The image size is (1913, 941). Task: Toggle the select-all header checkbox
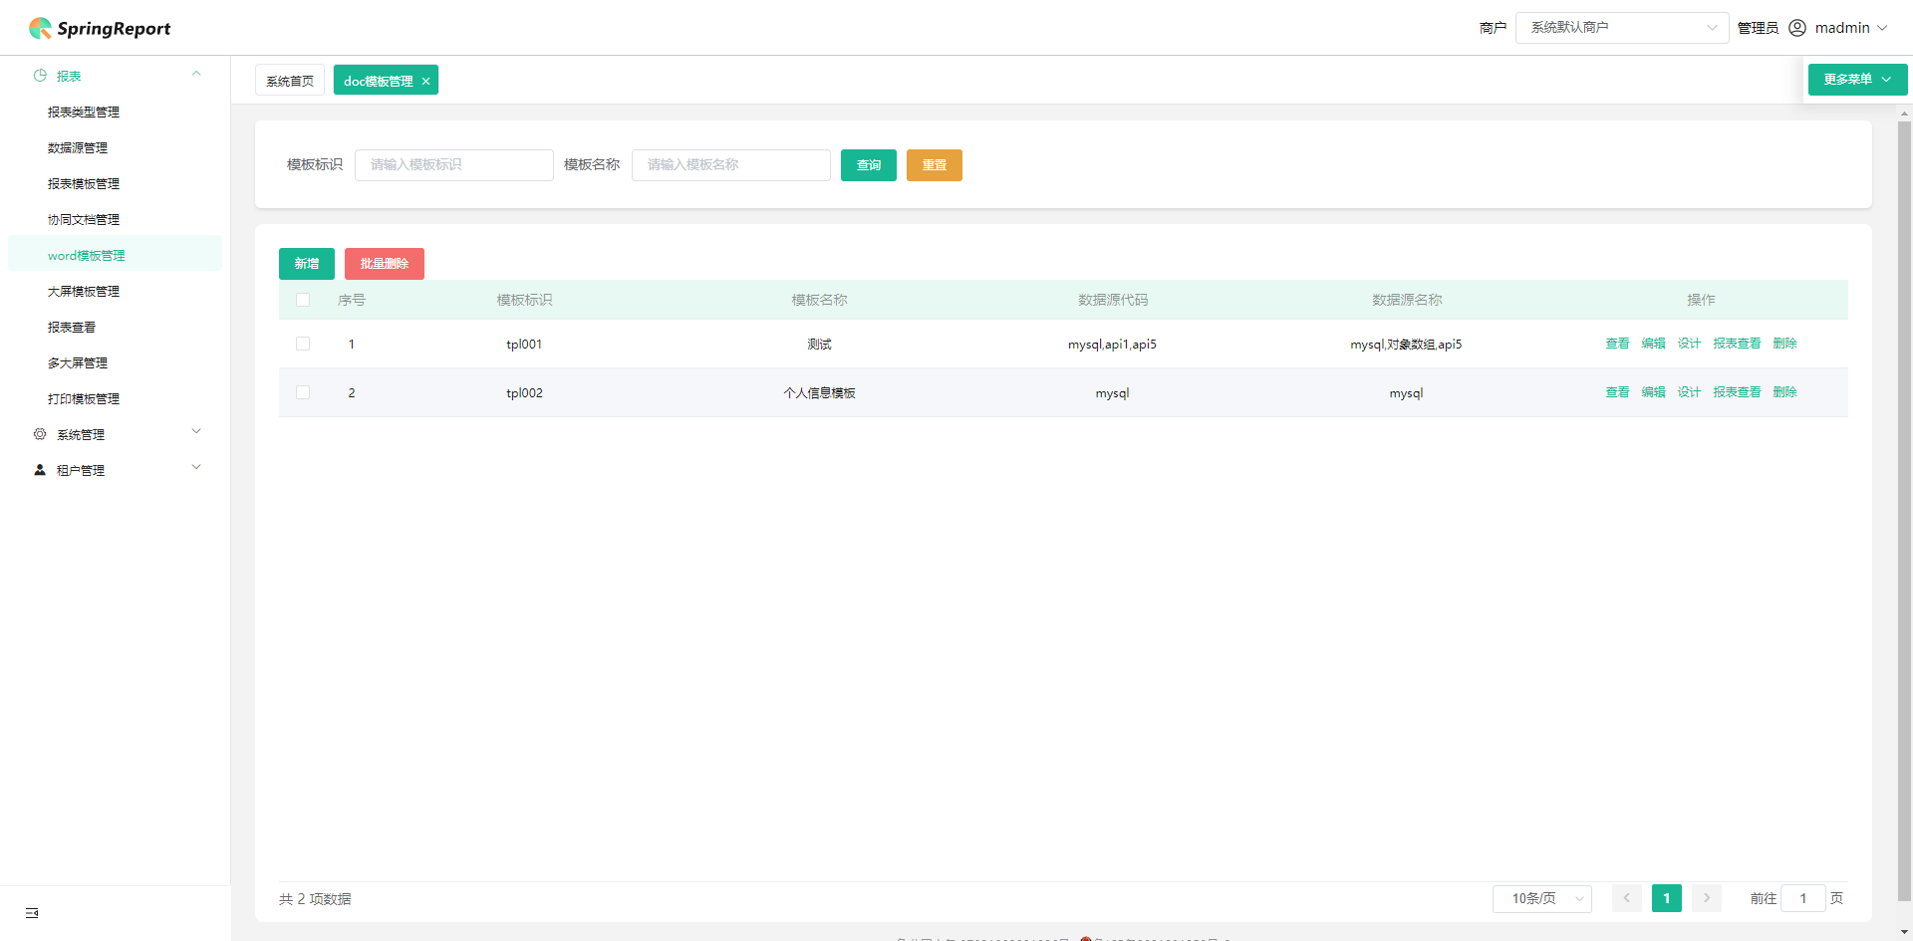[x=303, y=300]
